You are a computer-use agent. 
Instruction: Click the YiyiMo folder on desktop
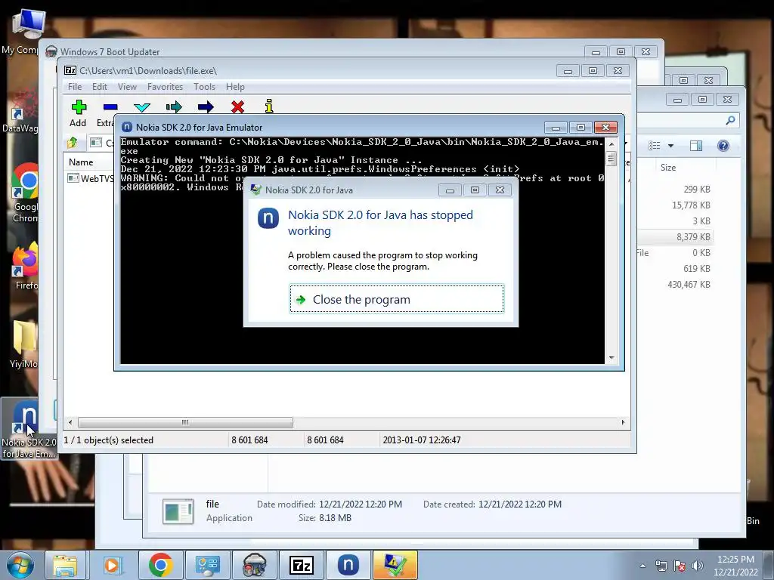point(23,344)
